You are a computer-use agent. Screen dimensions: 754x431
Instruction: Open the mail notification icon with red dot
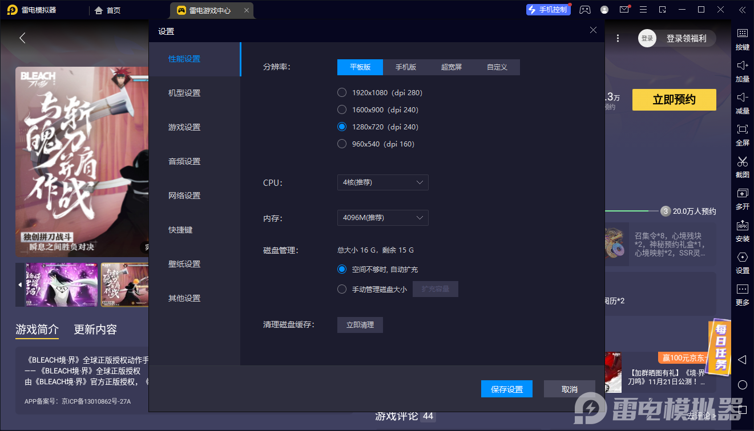coord(624,10)
